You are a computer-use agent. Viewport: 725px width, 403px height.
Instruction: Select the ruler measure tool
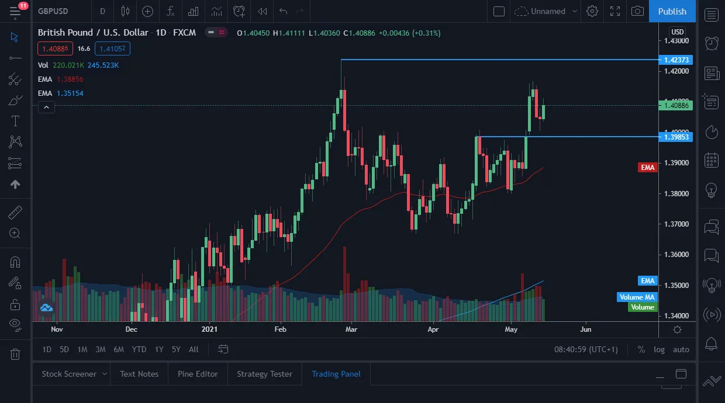coord(15,212)
